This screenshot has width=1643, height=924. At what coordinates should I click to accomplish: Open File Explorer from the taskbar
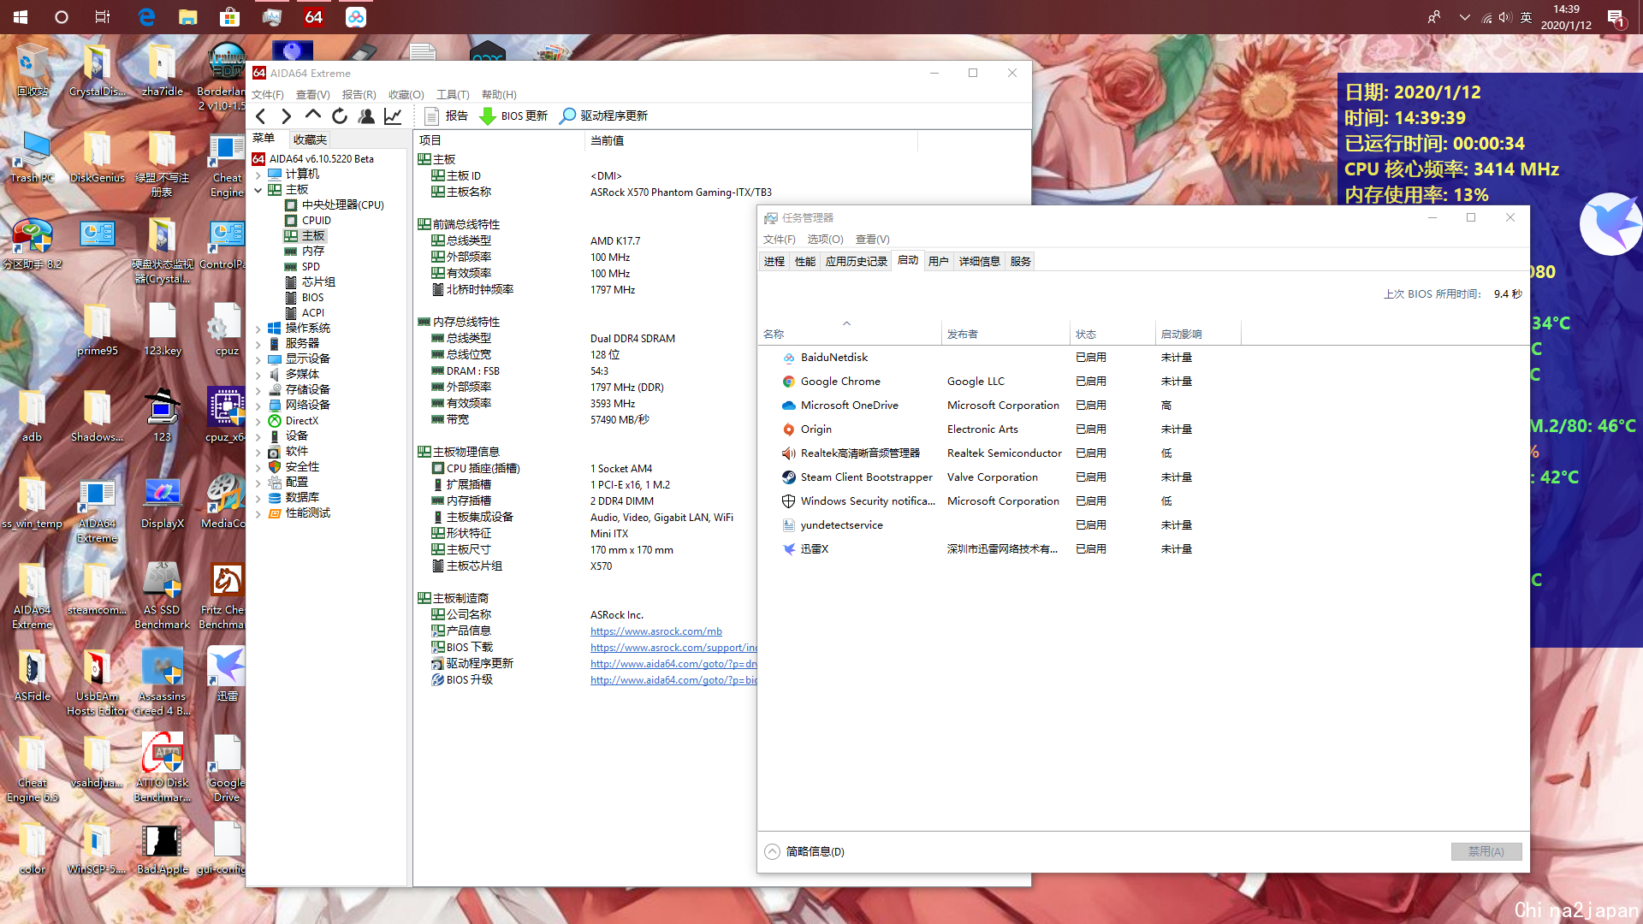point(188,16)
